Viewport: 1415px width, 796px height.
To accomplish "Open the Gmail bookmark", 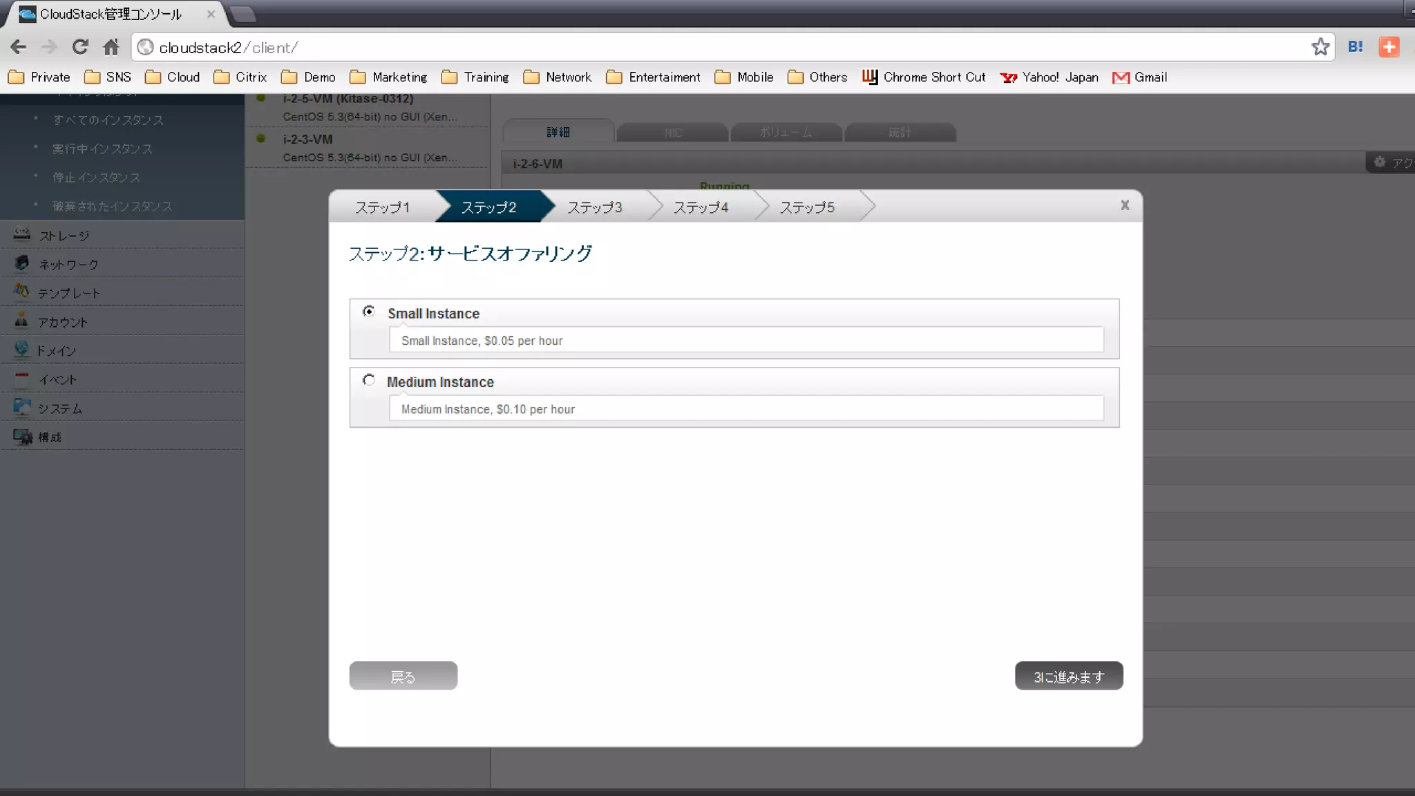I will [x=1140, y=77].
